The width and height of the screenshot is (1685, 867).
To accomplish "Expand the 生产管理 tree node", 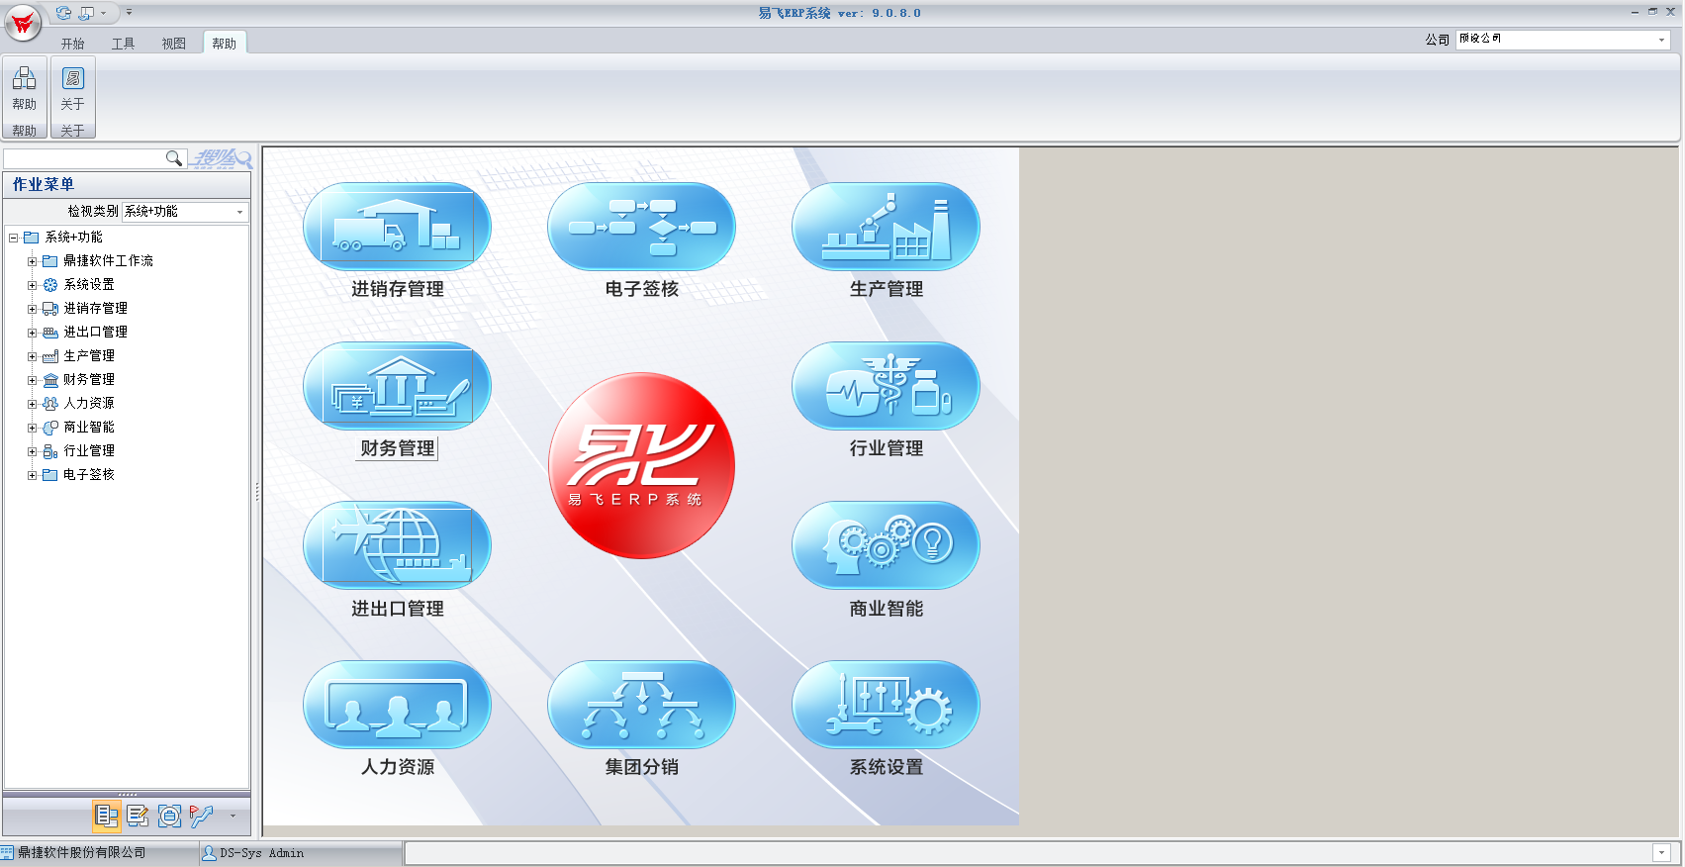I will pyautogui.click(x=33, y=356).
